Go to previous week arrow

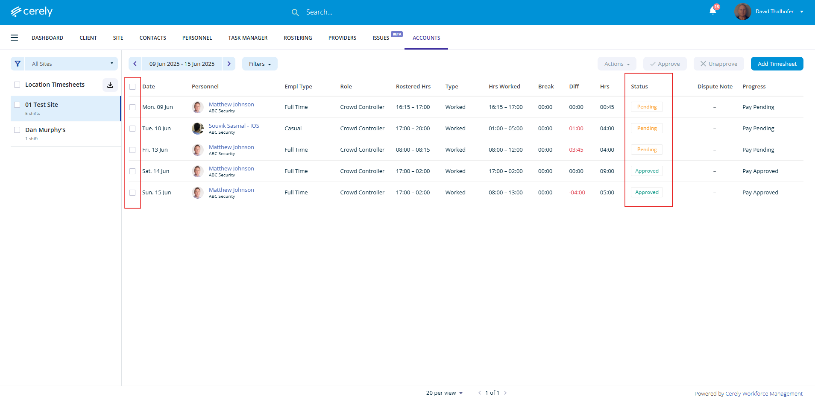135,64
